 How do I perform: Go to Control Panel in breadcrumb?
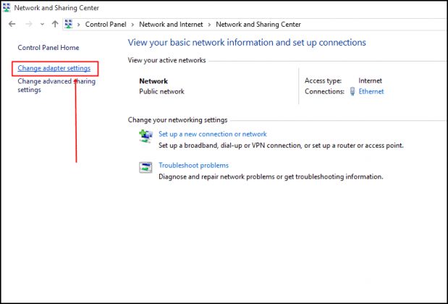click(106, 24)
